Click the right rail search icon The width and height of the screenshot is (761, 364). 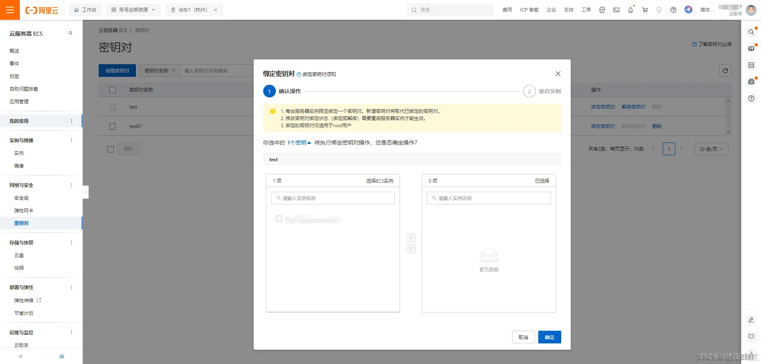click(751, 32)
